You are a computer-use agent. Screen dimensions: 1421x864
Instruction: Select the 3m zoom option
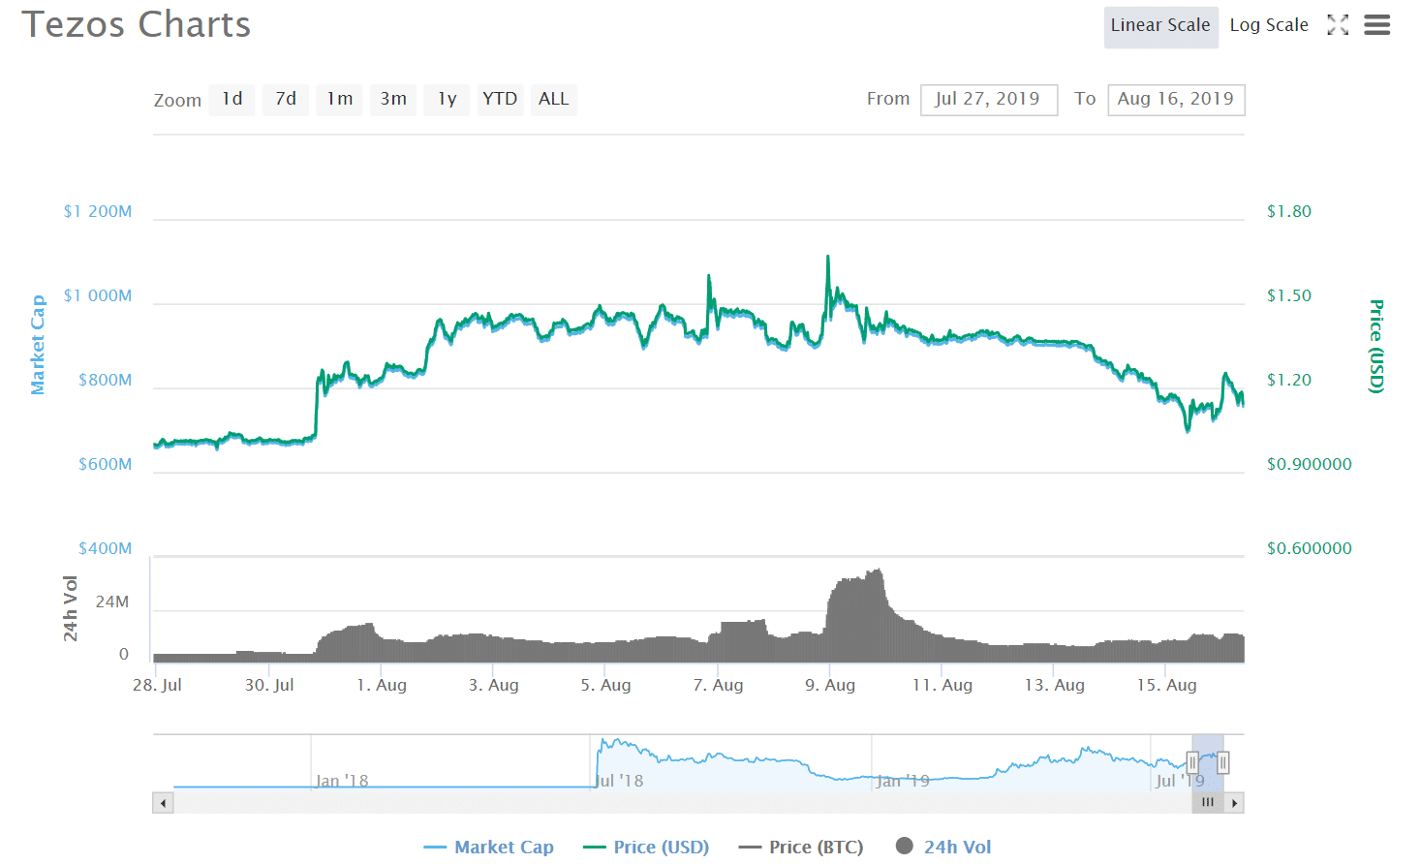tap(393, 99)
